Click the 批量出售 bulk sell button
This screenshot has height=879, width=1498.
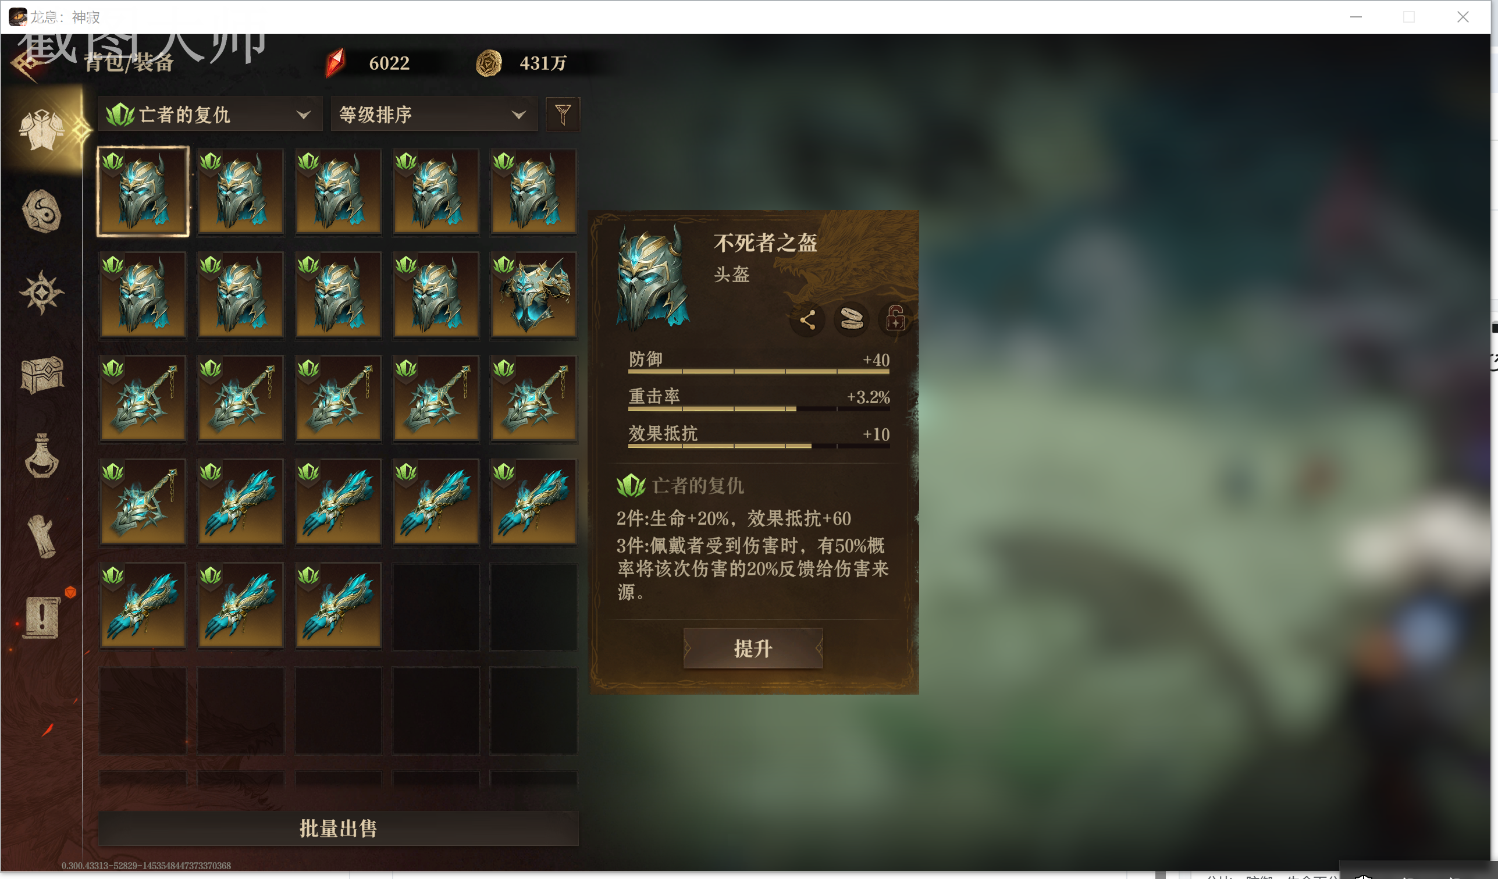click(338, 828)
